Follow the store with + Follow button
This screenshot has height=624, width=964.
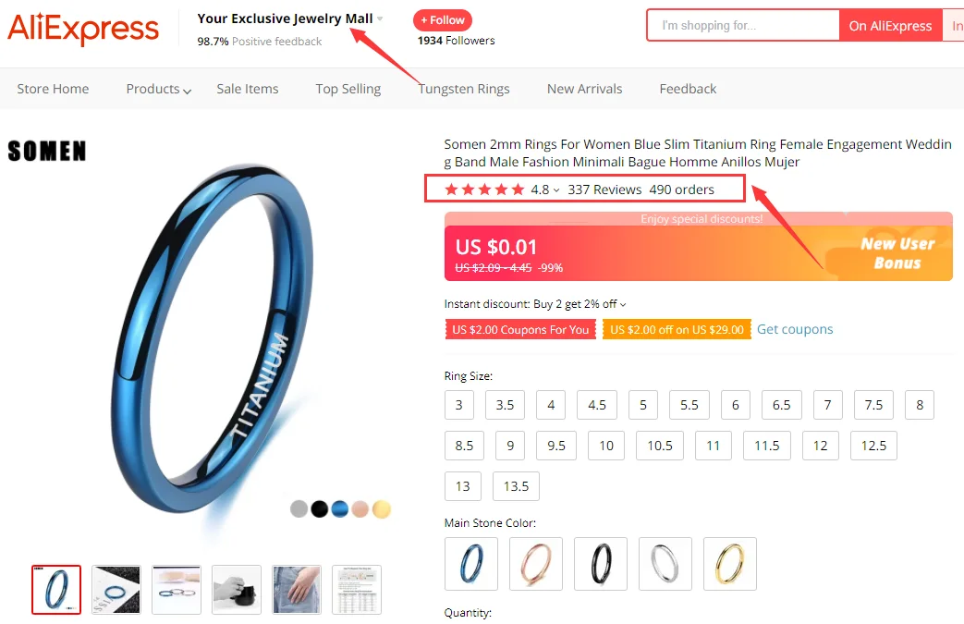tap(443, 20)
